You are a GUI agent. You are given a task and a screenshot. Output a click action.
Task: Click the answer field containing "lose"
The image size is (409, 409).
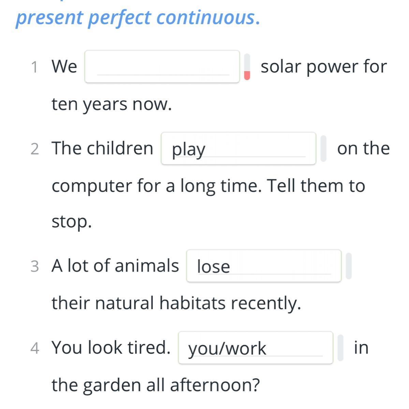tap(264, 266)
